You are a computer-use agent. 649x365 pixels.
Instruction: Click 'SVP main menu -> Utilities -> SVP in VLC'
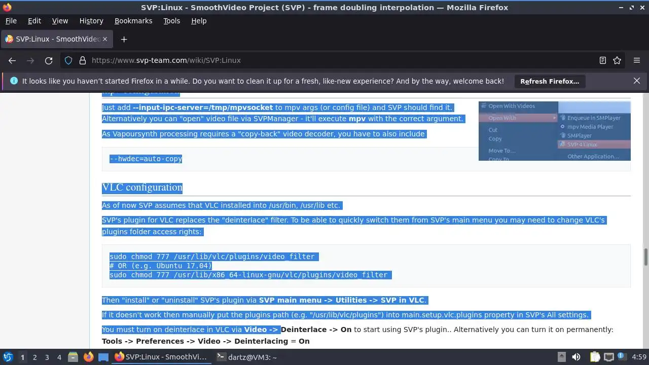[342, 300]
